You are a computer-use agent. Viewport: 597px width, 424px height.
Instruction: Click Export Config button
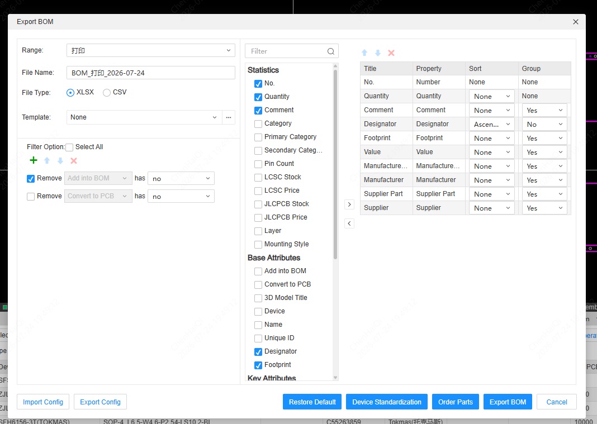tap(100, 402)
